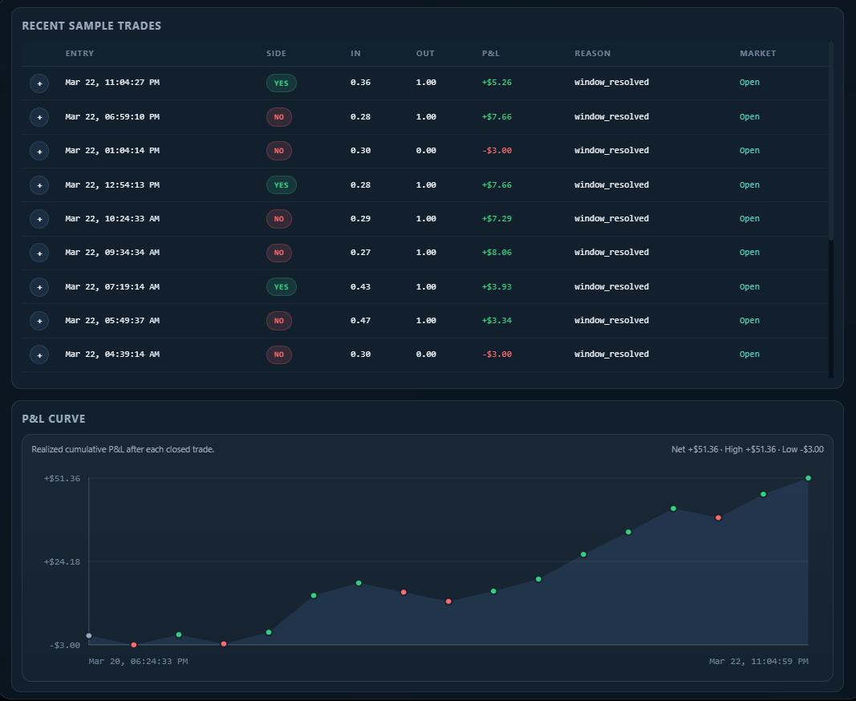The image size is (856, 701).
Task: Click the plus icon next to the 12:54:13 PM trade
Action: pyautogui.click(x=39, y=184)
